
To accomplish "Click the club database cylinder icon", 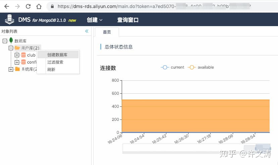I will (x=23, y=55).
